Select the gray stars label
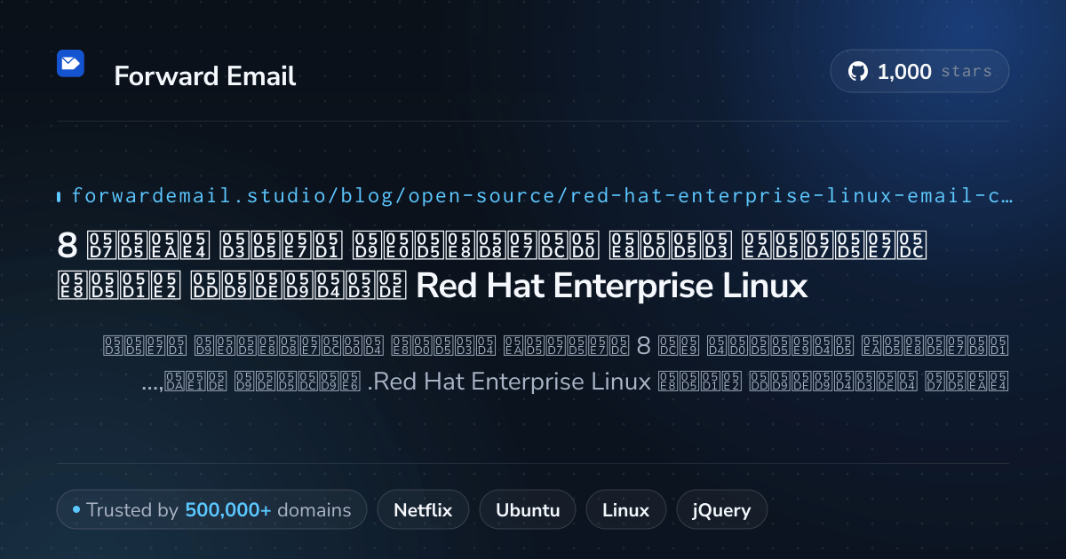Image resolution: width=1066 pixels, height=559 pixels. click(x=967, y=72)
